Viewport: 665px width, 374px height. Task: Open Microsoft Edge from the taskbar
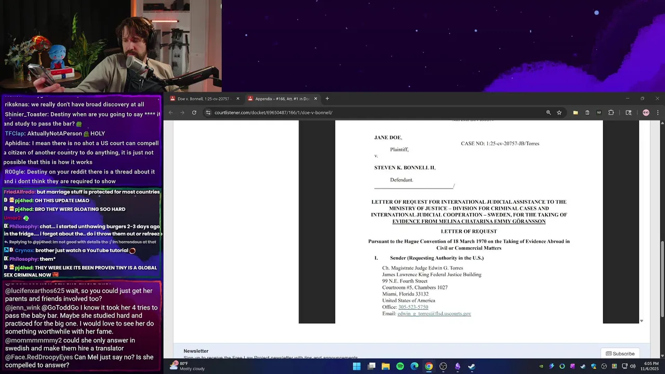pos(414,366)
